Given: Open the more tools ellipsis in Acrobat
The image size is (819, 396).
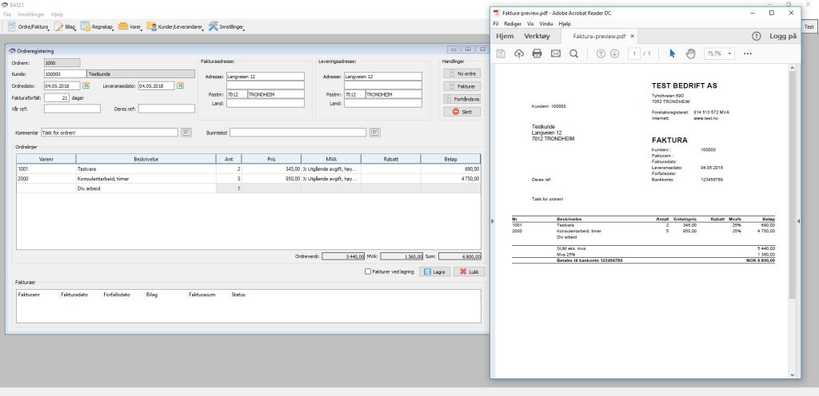Looking at the screenshot, I should coord(748,53).
